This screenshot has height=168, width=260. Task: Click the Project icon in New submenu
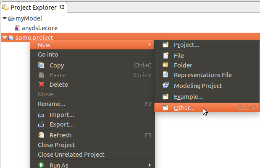point(165,45)
